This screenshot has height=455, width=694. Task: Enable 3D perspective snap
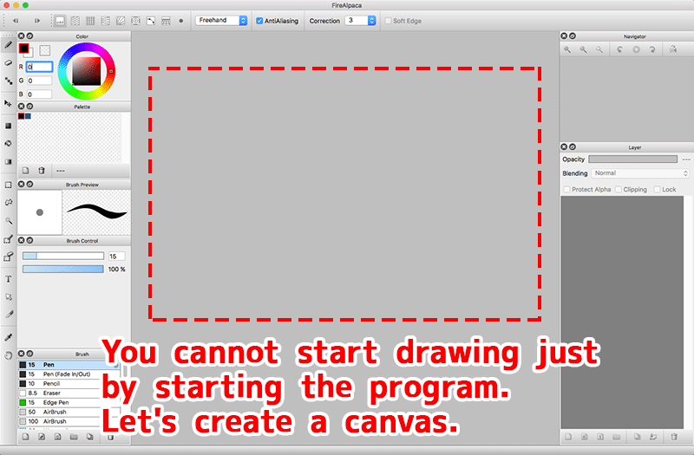pyautogui.click(x=166, y=21)
